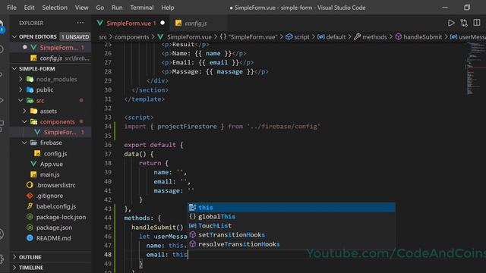The width and height of the screenshot is (486, 273).
Task: Choose 'globalThis' autocomplete suggestion
Action: (292, 217)
